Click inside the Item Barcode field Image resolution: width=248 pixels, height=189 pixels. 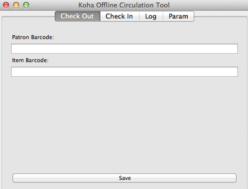point(125,72)
